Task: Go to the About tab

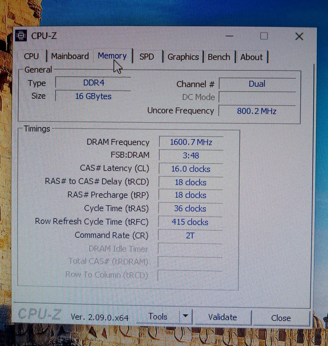Action: [251, 57]
